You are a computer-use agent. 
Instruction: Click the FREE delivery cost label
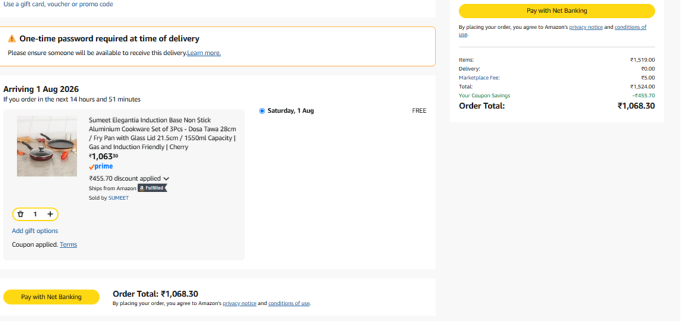[x=419, y=111]
